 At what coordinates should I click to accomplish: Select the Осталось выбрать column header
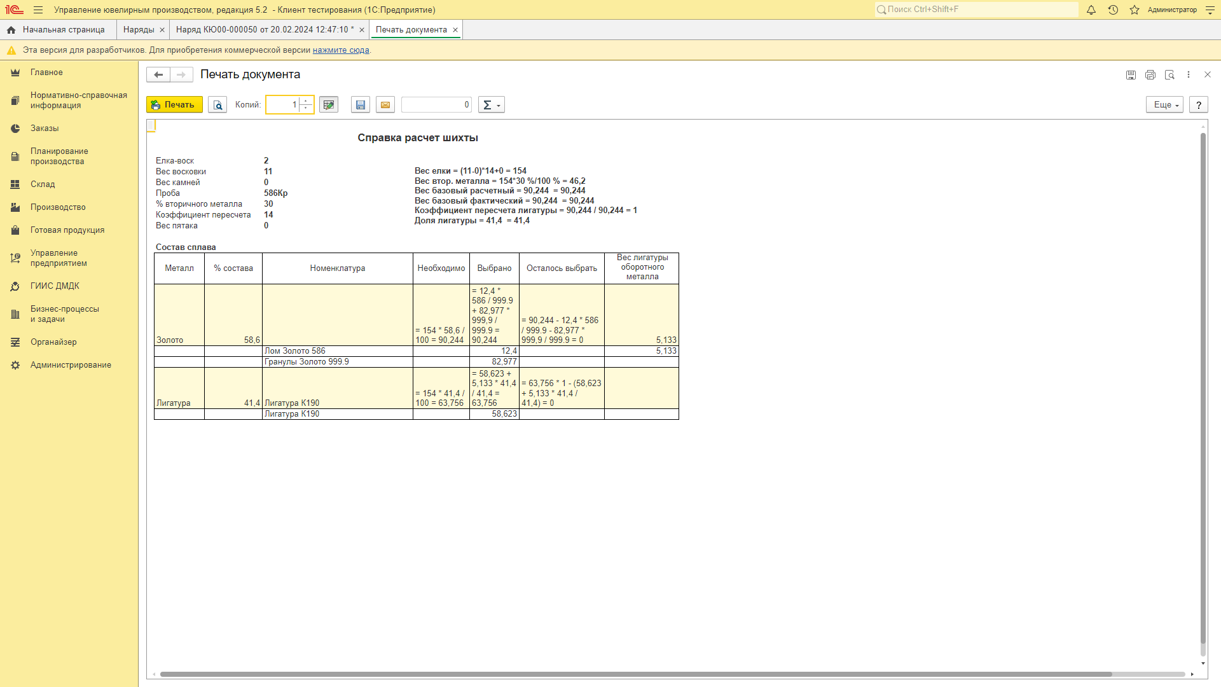point(562,268)
